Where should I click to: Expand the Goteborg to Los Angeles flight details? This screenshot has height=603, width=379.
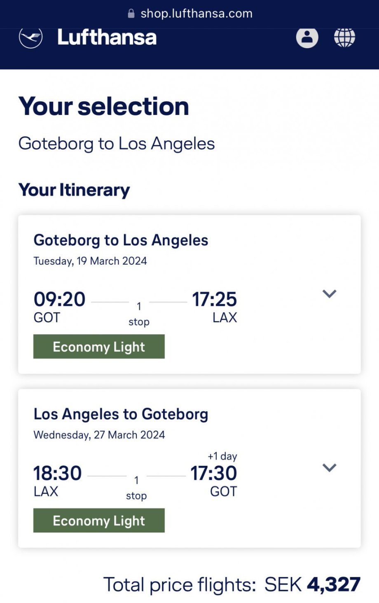329,294
